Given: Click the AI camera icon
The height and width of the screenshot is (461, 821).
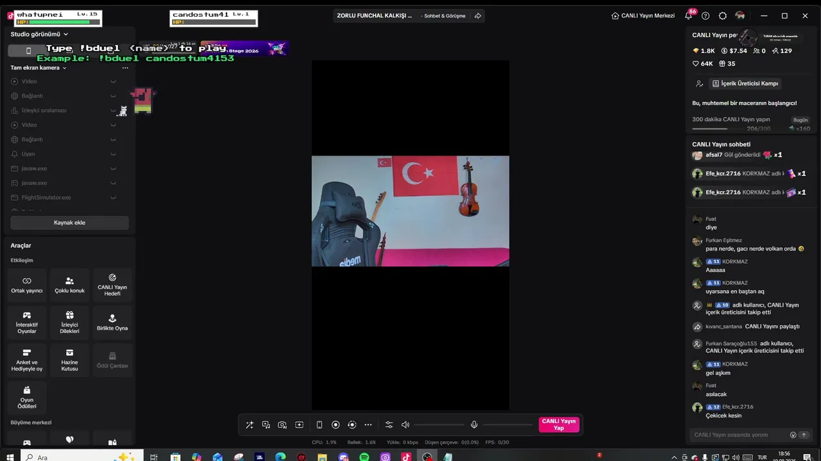Looking at the screenshot, I should (x=282, y=425).
